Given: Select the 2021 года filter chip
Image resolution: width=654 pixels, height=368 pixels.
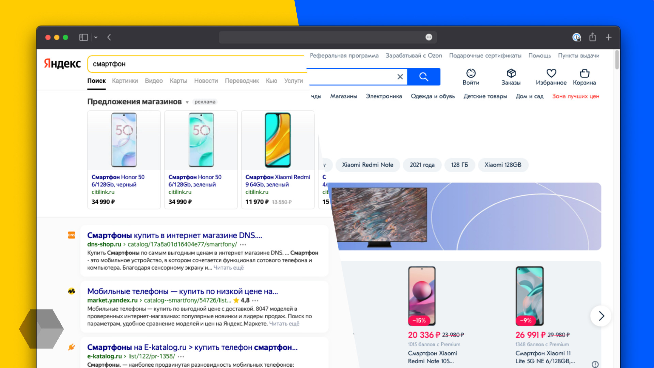Looking at the screenshot, I should pos(422,165).
